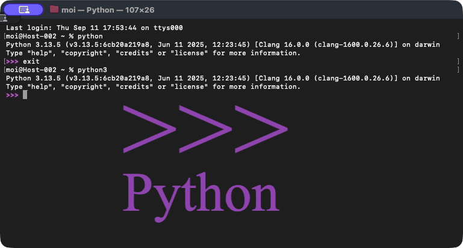Viewport: 463px width, 248px height.
Task: Click the 'moi@Host-002 ~ % python' command line
Action: [54, 36]
